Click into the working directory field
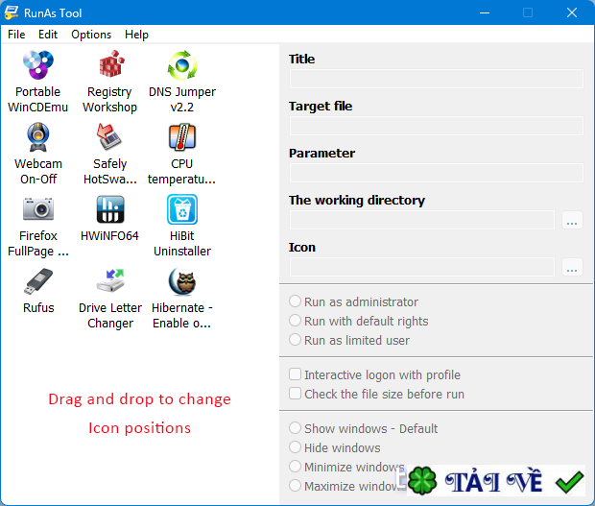Screen dimensions: 595x506 coord(422,220)
